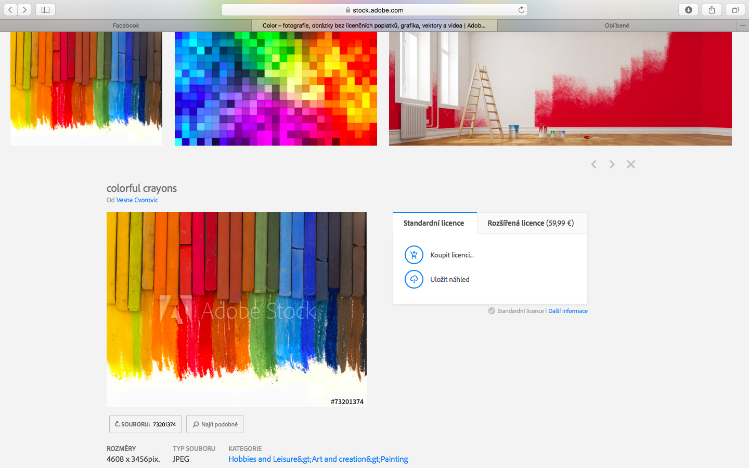Close the image detail panel
Image resolution: width=749 pixels, height=468 pixels.
[631, 164]
